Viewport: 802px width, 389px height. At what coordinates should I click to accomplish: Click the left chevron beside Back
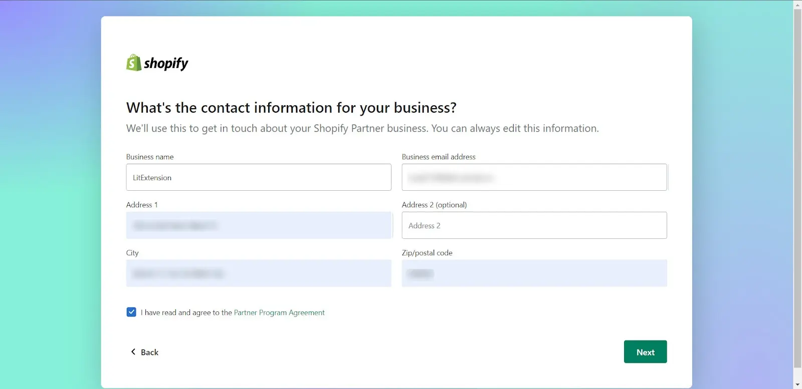133,352
